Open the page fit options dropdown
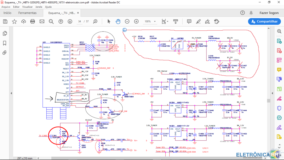This screenshot has width=284, height=160. pyautogui.click(x=167, y=22)
